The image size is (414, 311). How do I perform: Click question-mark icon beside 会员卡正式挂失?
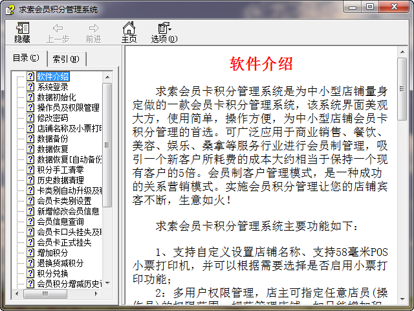pos(30,242)
